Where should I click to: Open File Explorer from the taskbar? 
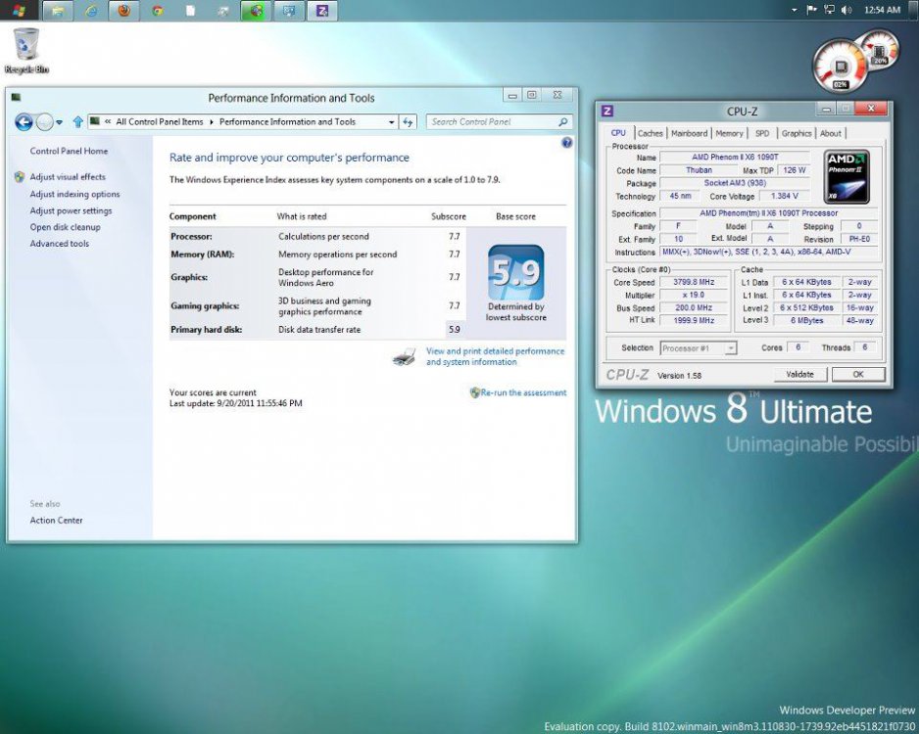click(58, 11)
